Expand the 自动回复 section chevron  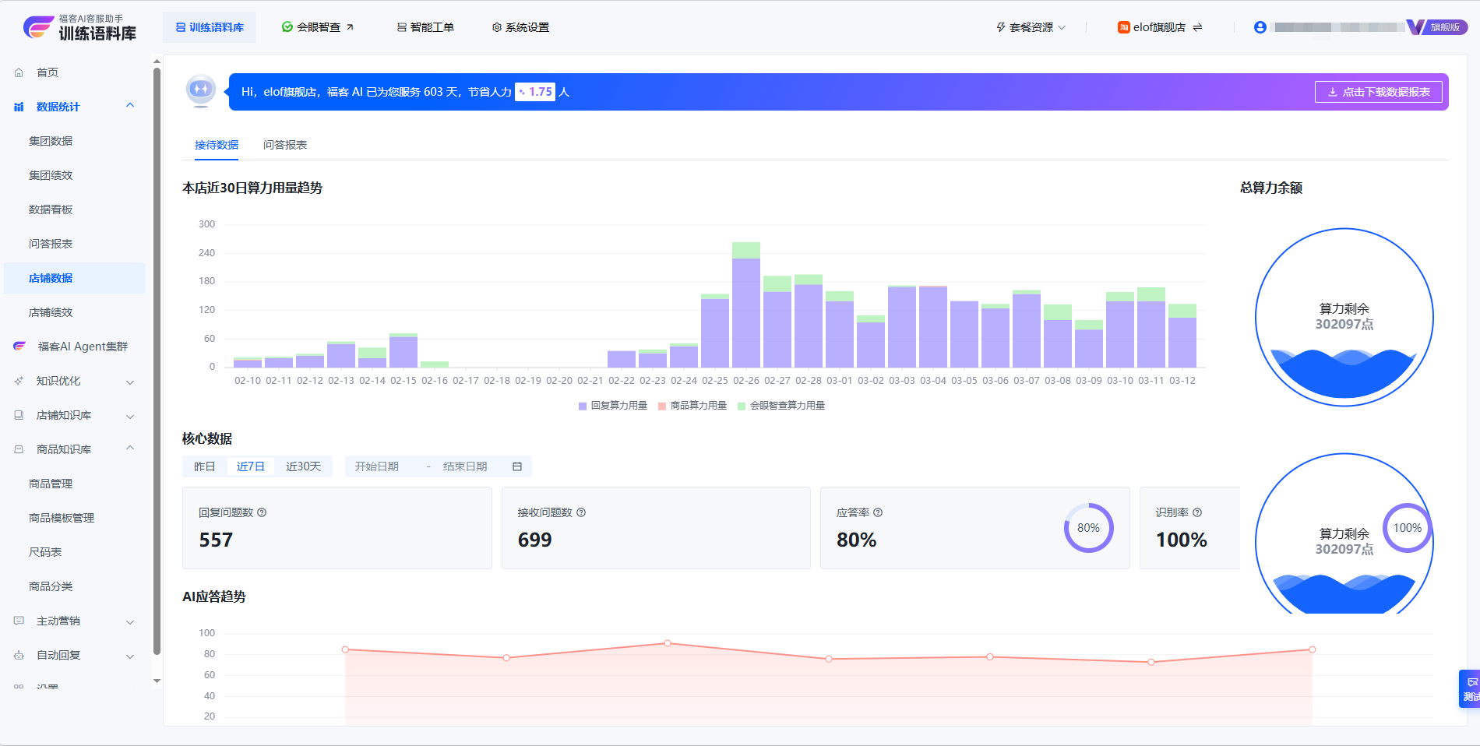click(130, 656)
